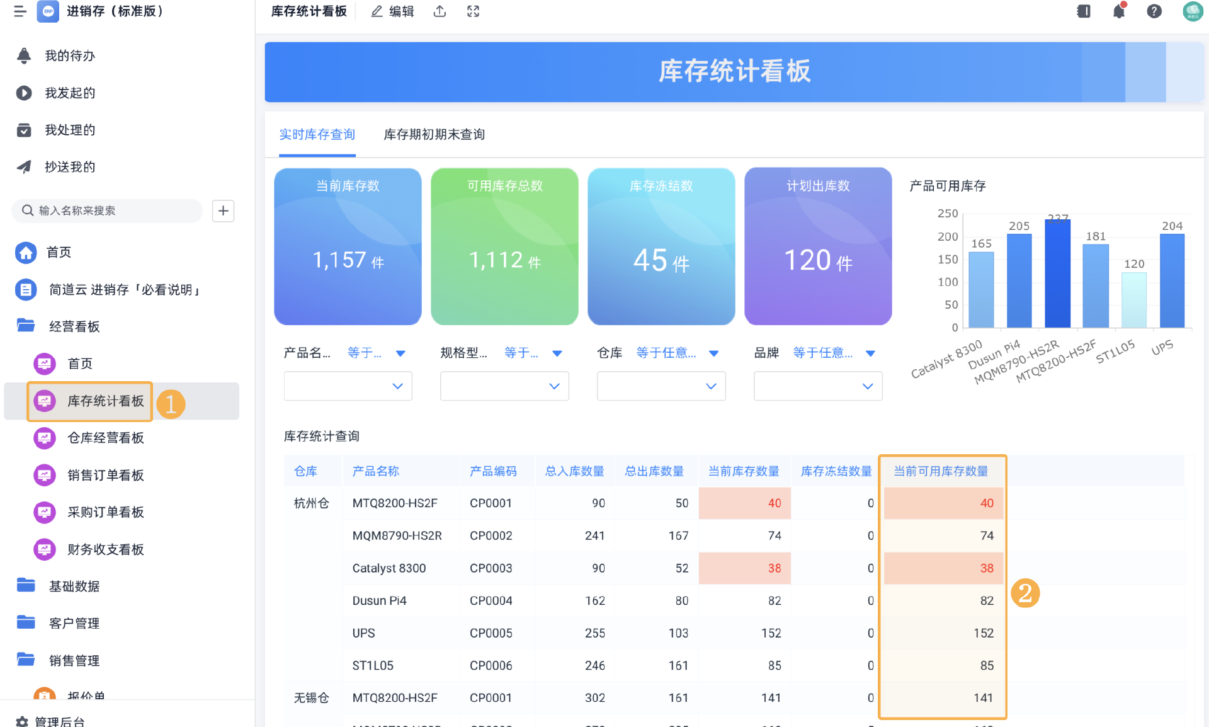
Task: Open the notification bell with red dot
Action: click(1119, 11)
